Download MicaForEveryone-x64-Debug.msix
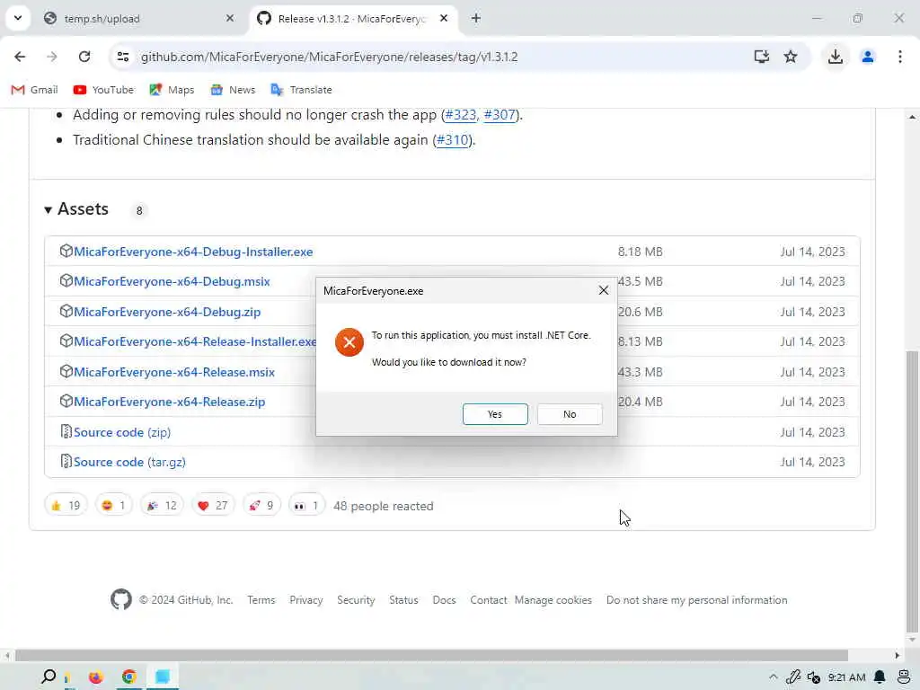Image resolution: width=920 pixels, height=690 pixels. point(172,281)
